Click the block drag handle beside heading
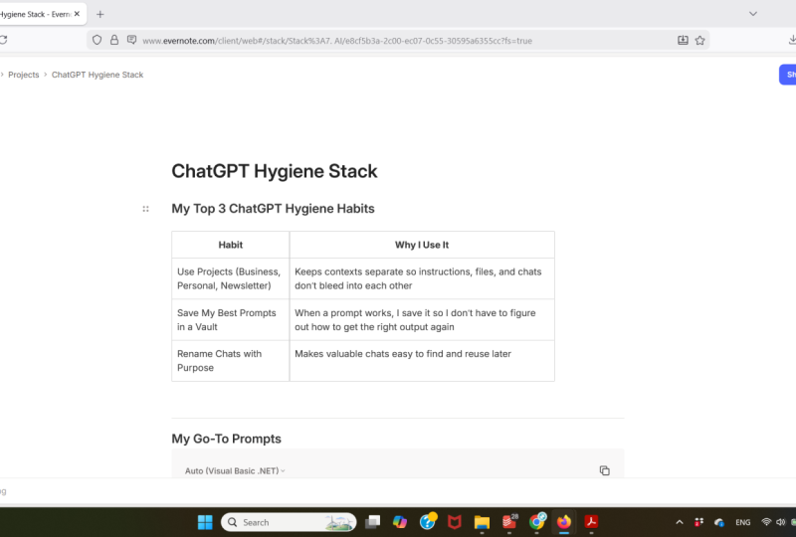 tap(145, 209)
